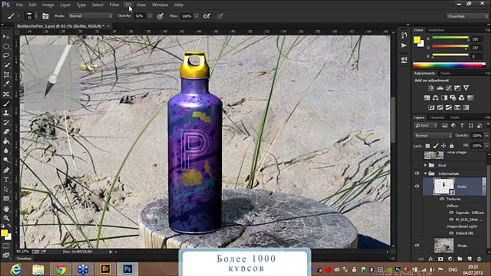Viewport: 491px width, 276px height.
Task: Create a new layer
Action: [x=469, y=259]
